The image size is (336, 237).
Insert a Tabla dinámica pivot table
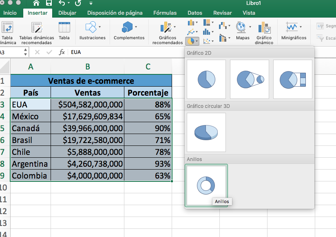point(8,33)
